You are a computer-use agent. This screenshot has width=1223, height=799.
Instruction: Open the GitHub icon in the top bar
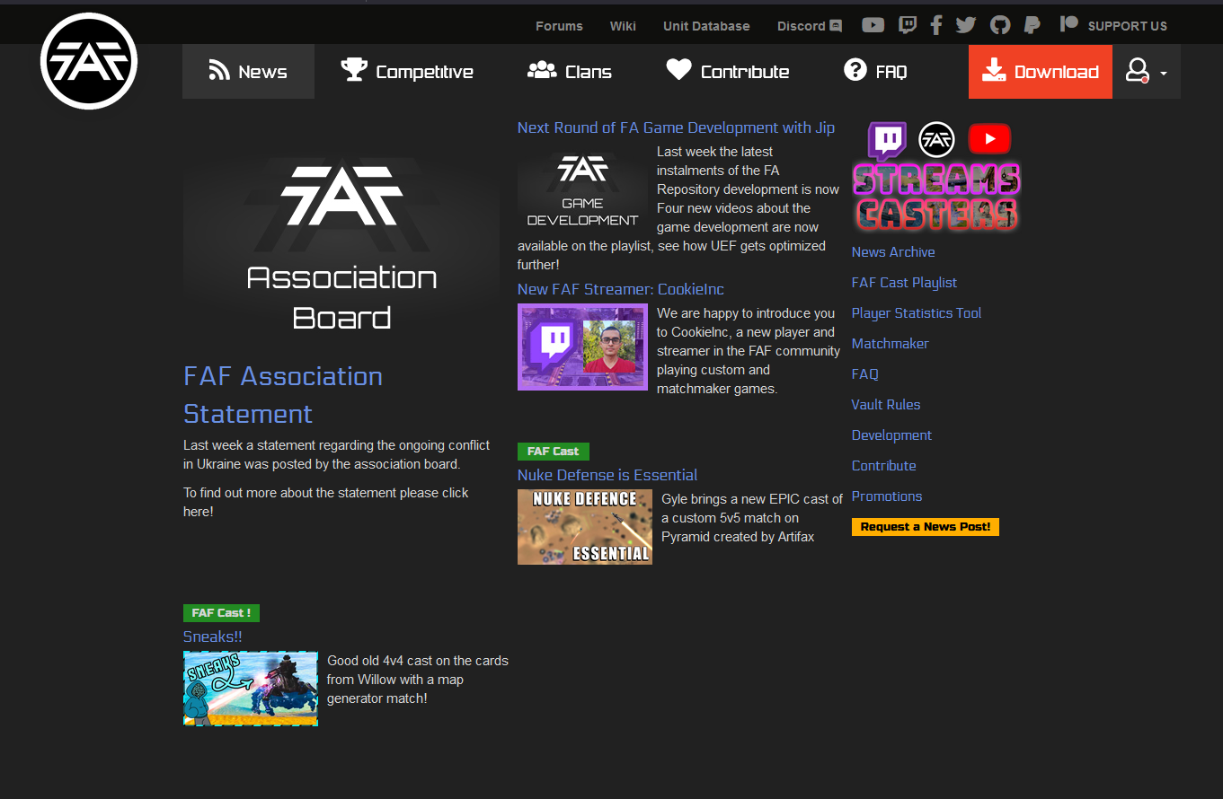tap(1000, 25)
